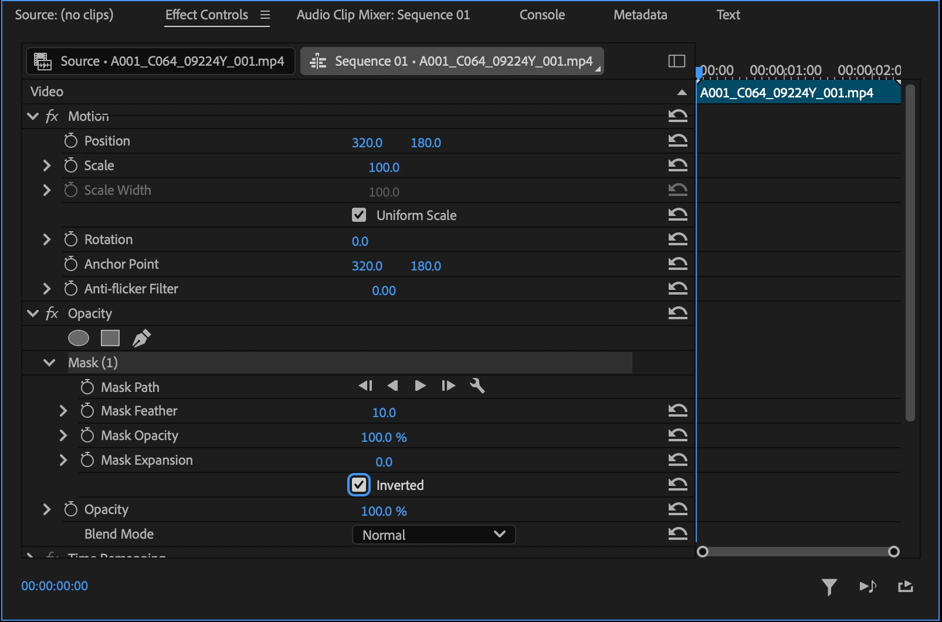Expand the Mask Feather parameter

[63, 411]
